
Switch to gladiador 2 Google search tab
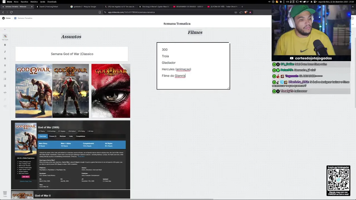tap(85, 7)
